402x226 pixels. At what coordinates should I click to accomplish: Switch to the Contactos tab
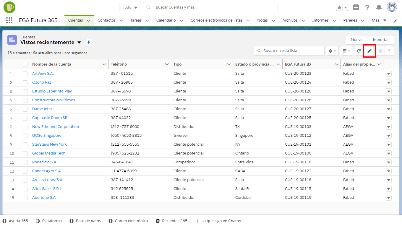107,20
